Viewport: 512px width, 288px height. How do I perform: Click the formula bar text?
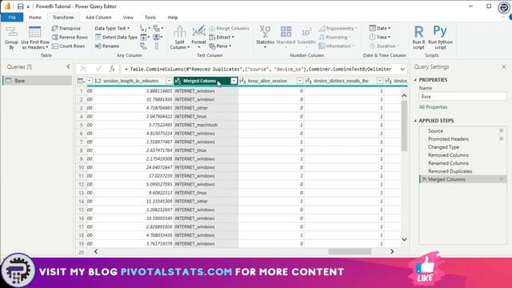pyautogui.click(x=260, y=70)
